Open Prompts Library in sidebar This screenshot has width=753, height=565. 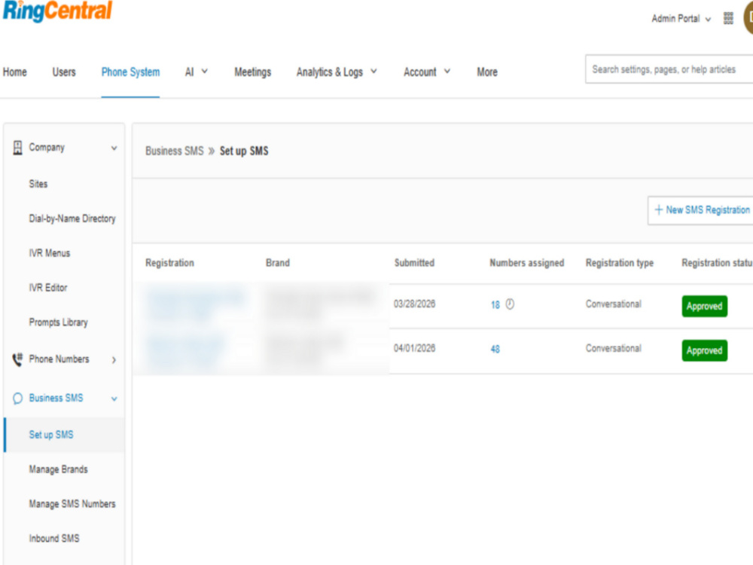coord(59,322)
